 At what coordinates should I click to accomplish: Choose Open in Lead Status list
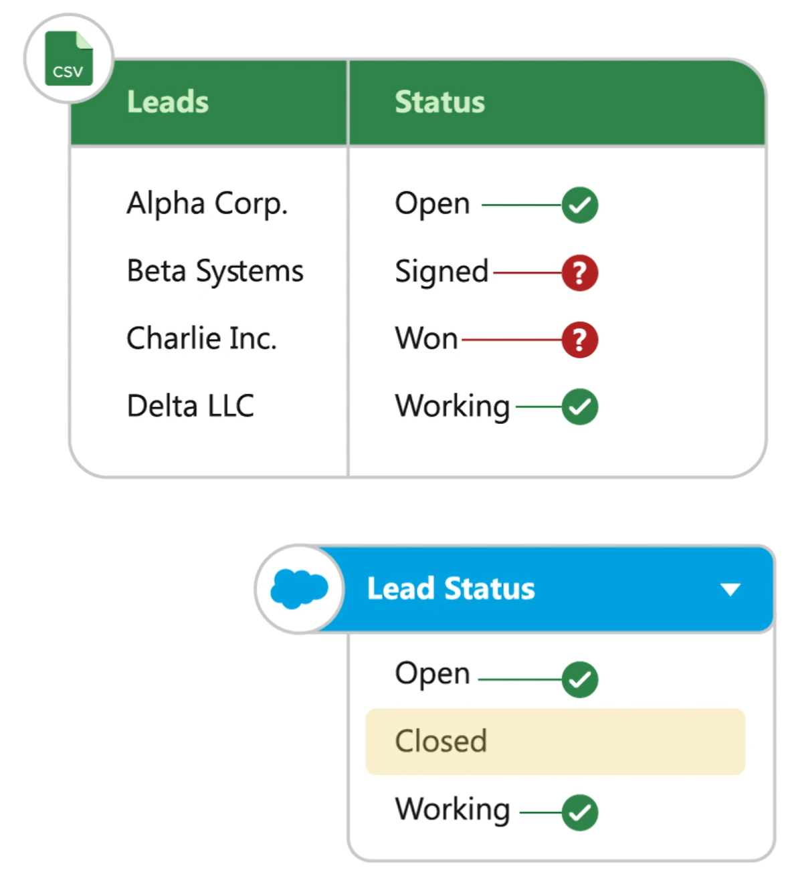pyautogui.click(x=432, y=673)
